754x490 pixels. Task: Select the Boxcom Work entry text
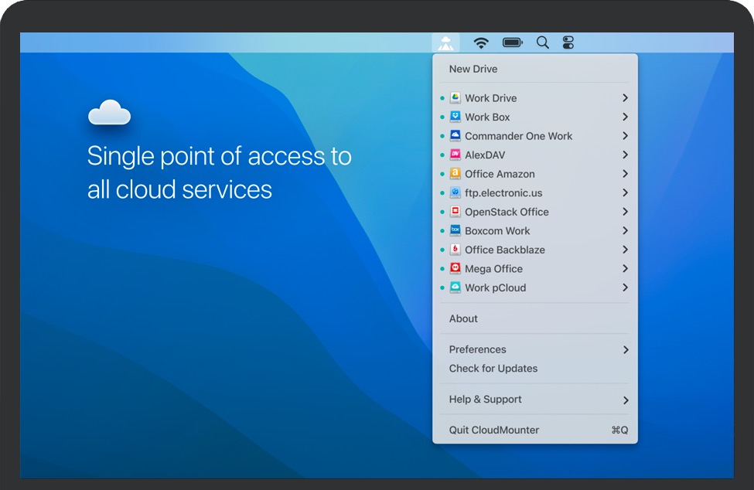pos(497,231)
